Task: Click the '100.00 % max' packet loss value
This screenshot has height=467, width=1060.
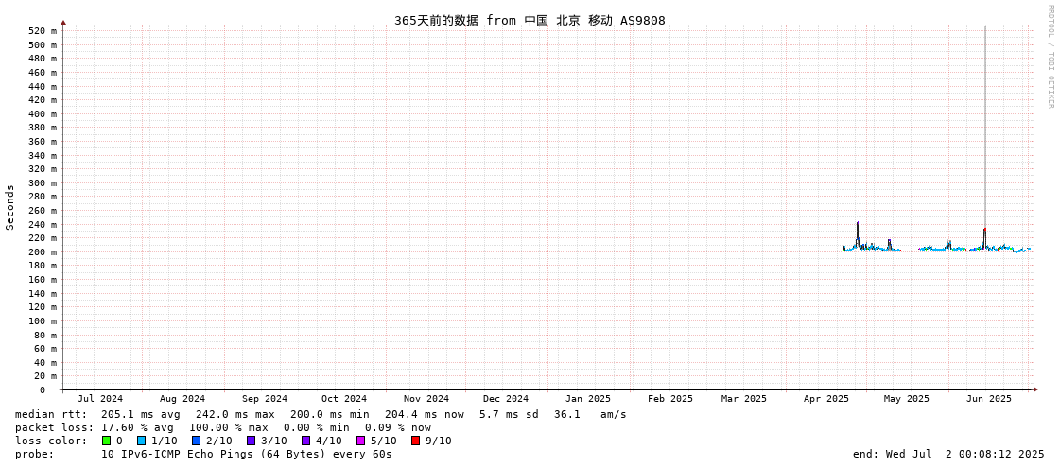Action: point(232,428)
